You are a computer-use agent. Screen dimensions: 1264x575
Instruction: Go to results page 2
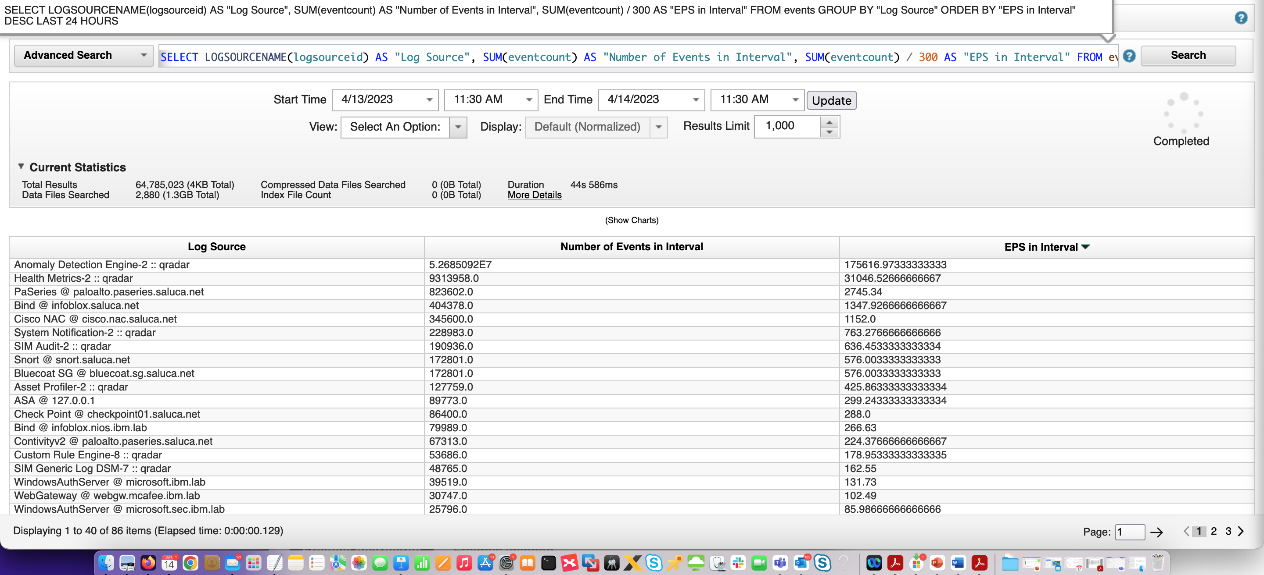pos(1214,532)
